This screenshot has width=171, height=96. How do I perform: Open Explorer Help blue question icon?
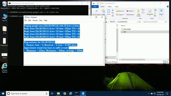pyautogui.click(x=168, y=6)
